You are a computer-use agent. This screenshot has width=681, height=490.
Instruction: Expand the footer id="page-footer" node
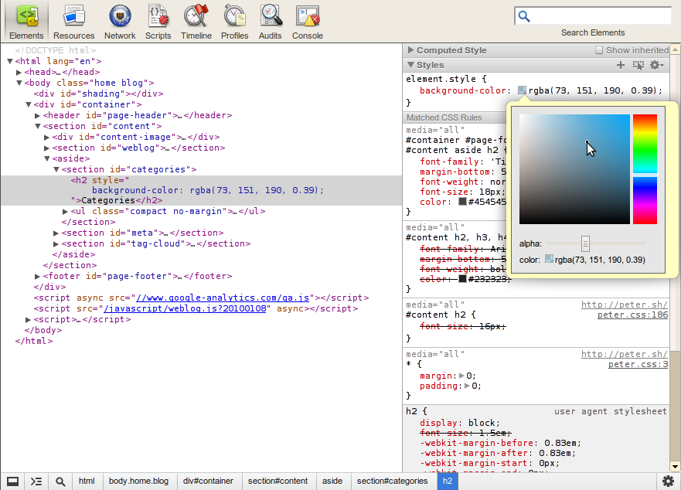pos(38,276)
